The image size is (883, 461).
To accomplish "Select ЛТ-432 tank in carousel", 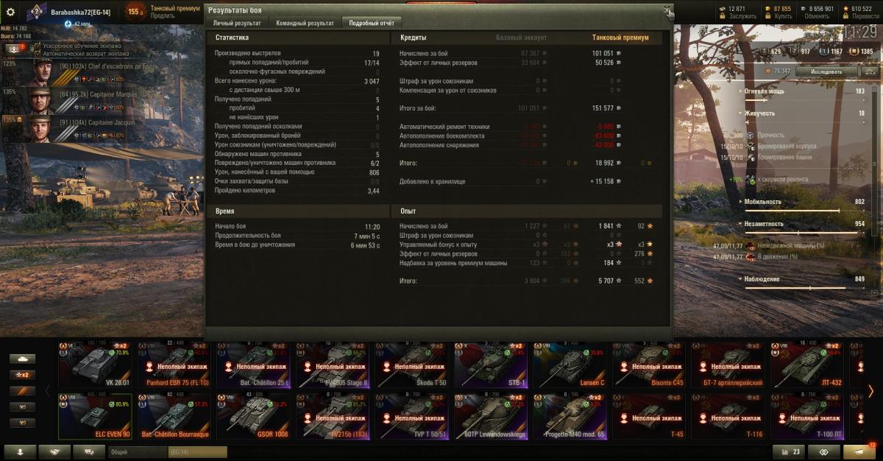I will [x=807, y=365].
